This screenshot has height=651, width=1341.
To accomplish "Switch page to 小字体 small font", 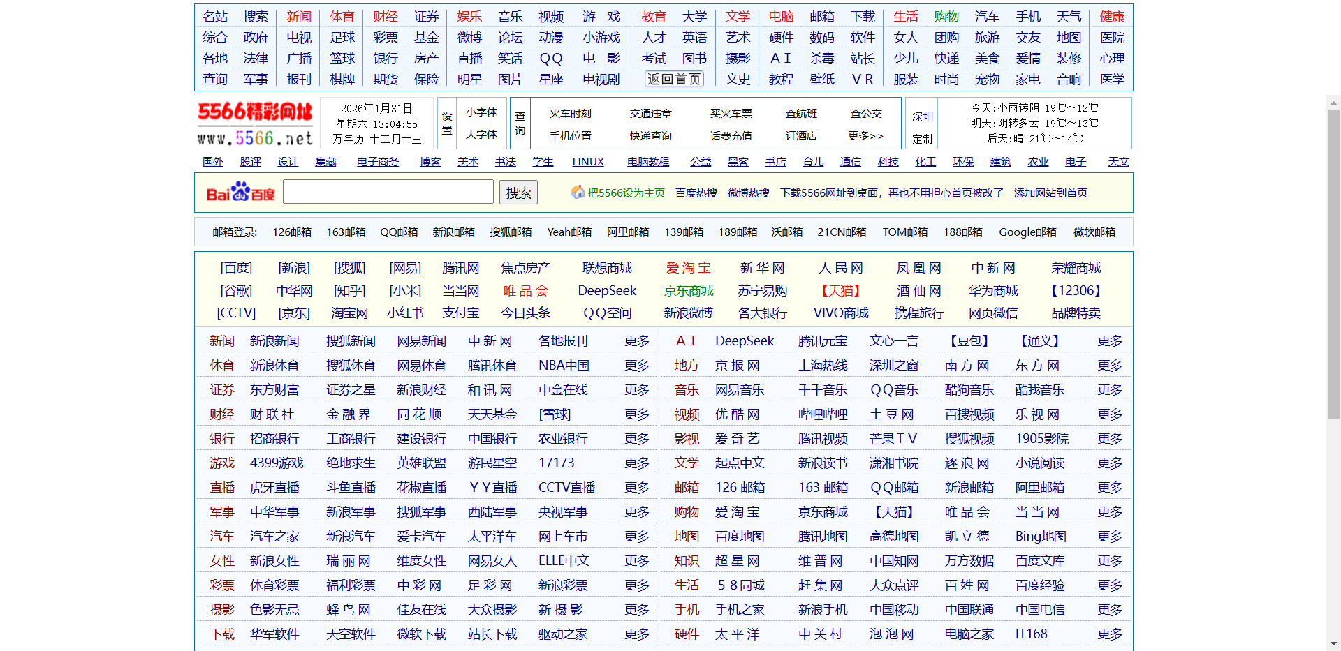I will click(x=481, y=111).
